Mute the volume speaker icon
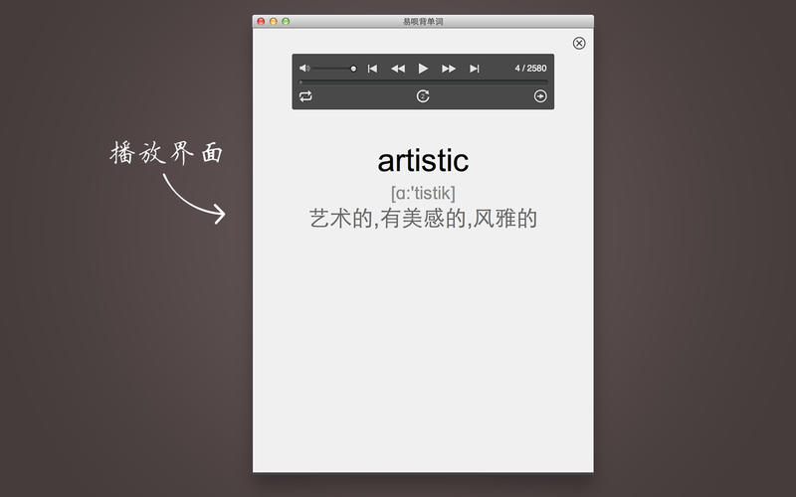 pos(304,68)
